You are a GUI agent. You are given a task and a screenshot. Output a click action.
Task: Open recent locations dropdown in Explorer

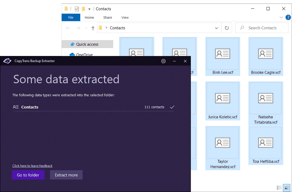[86, 28]
